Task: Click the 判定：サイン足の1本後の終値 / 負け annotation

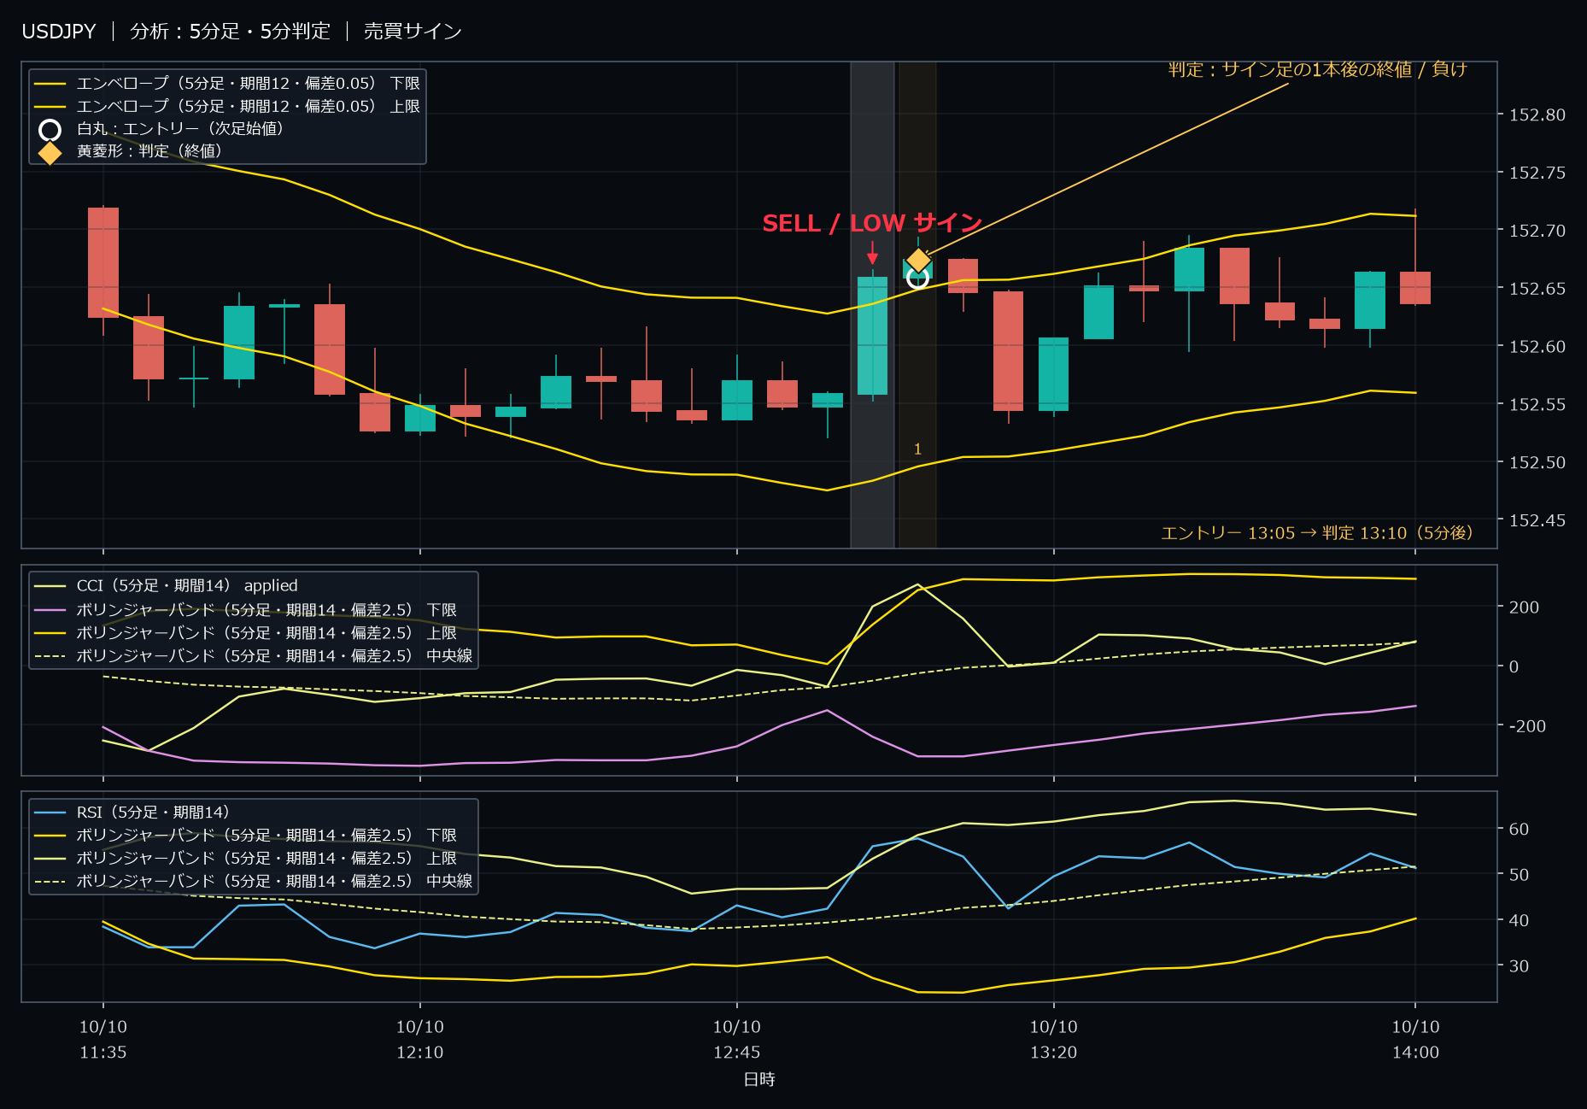Action: [x=1317, y=69]
